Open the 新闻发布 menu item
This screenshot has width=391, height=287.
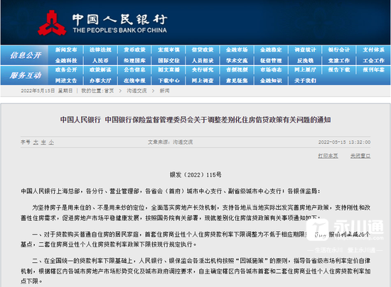[x=66, y=50]
